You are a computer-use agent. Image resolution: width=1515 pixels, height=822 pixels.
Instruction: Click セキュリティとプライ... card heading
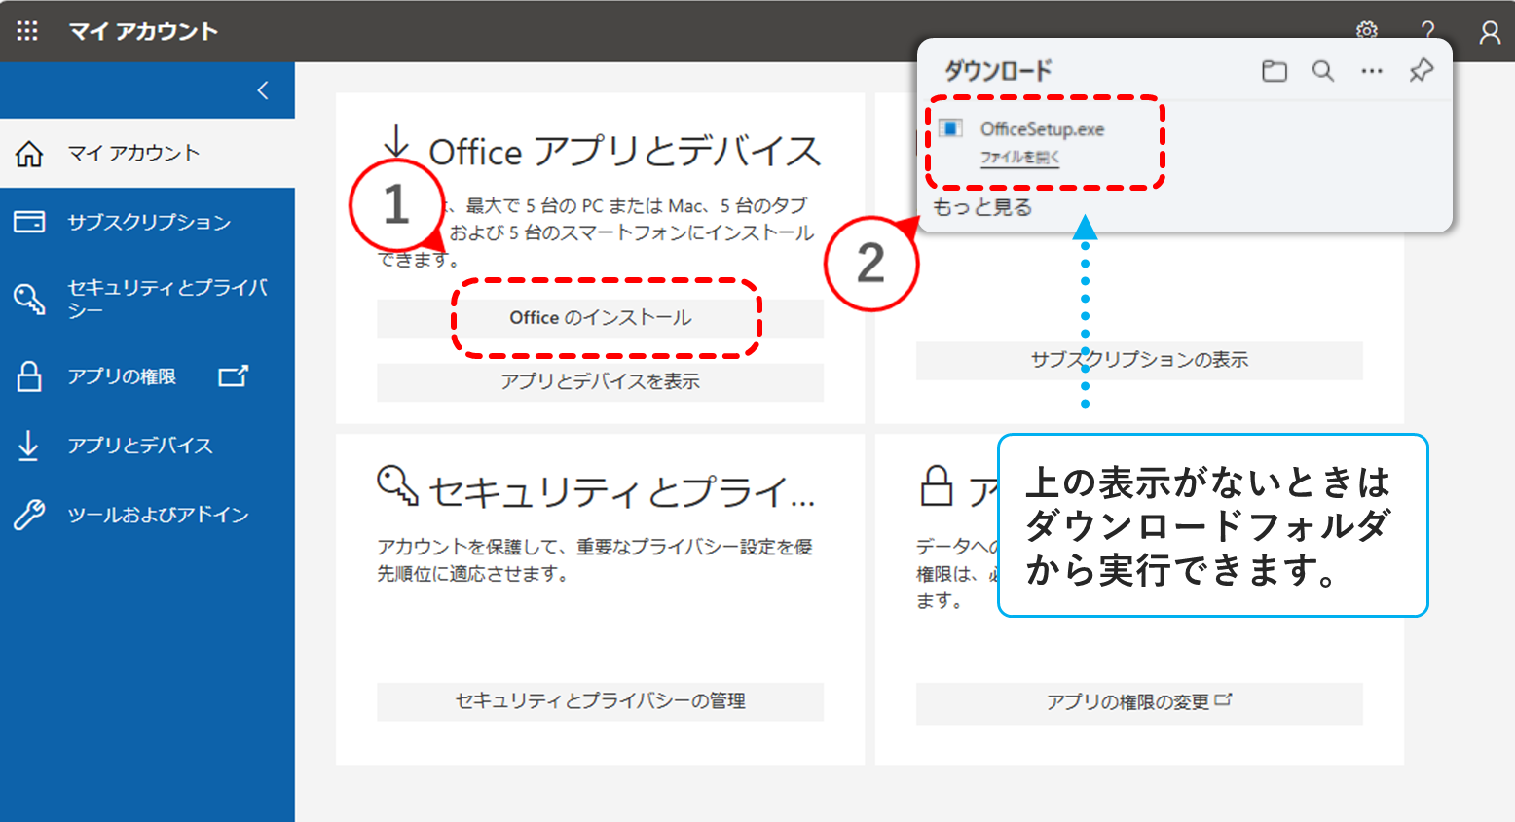[x=622, y=491]
